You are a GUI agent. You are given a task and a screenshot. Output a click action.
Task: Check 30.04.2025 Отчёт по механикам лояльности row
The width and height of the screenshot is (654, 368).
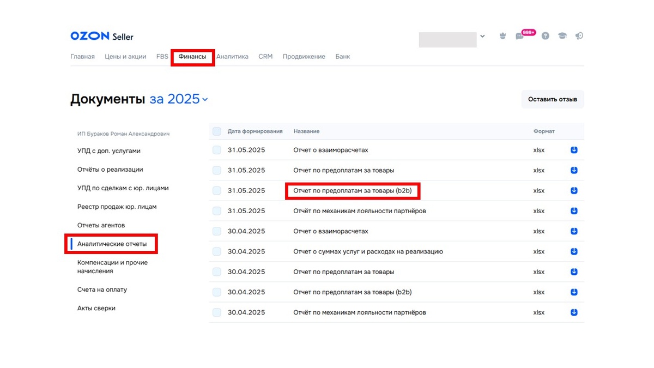pos(217,312)
